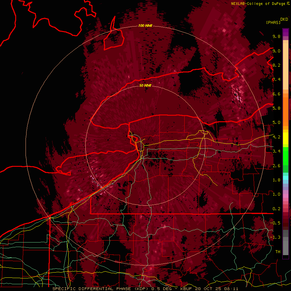Click the 0.2 value on the color scale
The width and height of the screenshot is (291, 291).
tap(276, 209)
